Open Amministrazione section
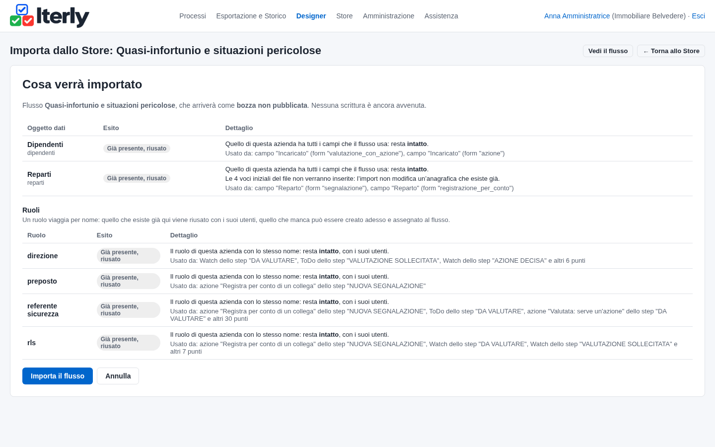Screen dimensions: 715x447 [x=389, y=16]
